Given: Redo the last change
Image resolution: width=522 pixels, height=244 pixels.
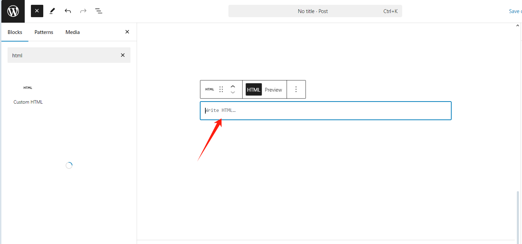Looking at the screenshot, I should [83, 11].
